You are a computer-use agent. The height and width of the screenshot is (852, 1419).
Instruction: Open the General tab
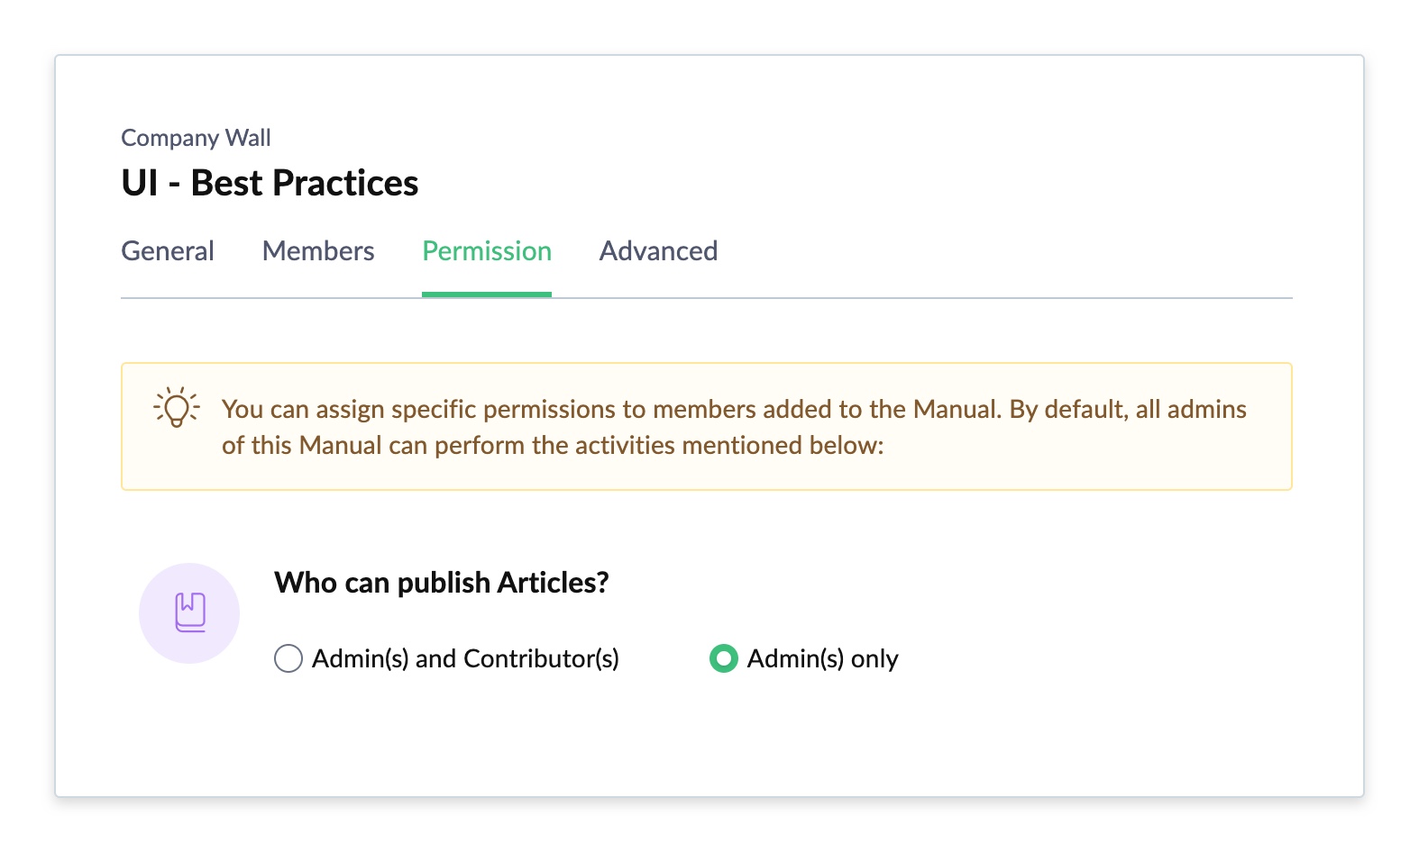[x=168, y=250]
